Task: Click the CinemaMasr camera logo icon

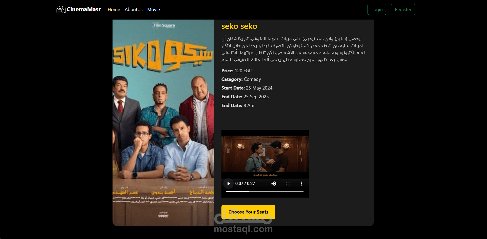Action: [61, 10]
